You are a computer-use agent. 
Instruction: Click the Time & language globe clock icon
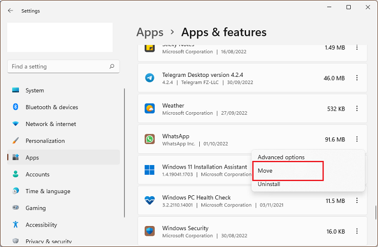click(x=16, y=191)
